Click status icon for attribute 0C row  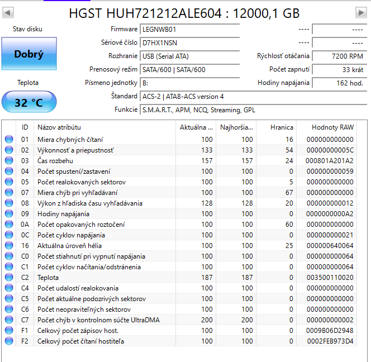point(9,235)
